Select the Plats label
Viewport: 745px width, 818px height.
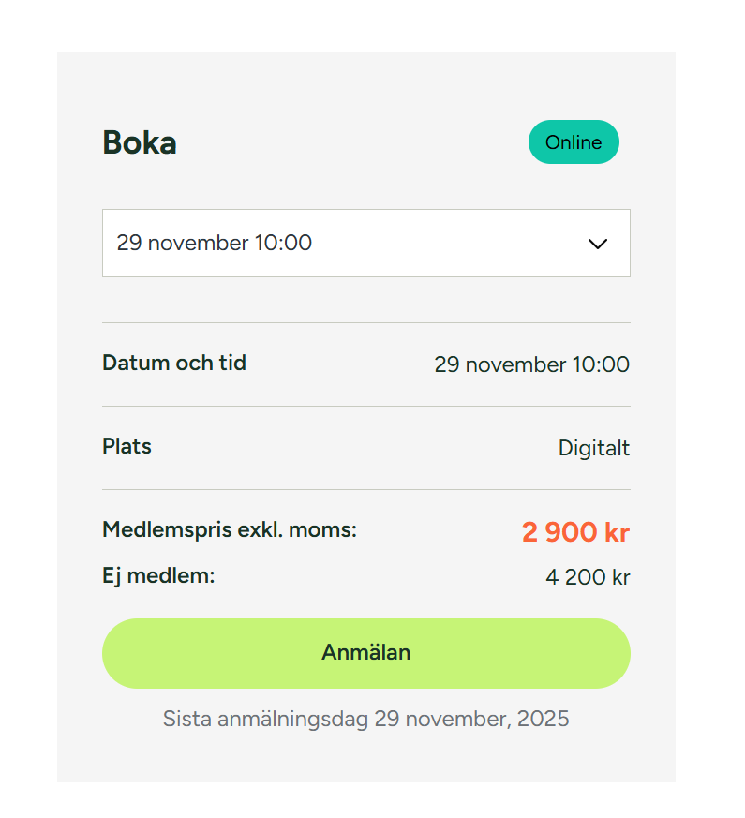tap(127, 446)
